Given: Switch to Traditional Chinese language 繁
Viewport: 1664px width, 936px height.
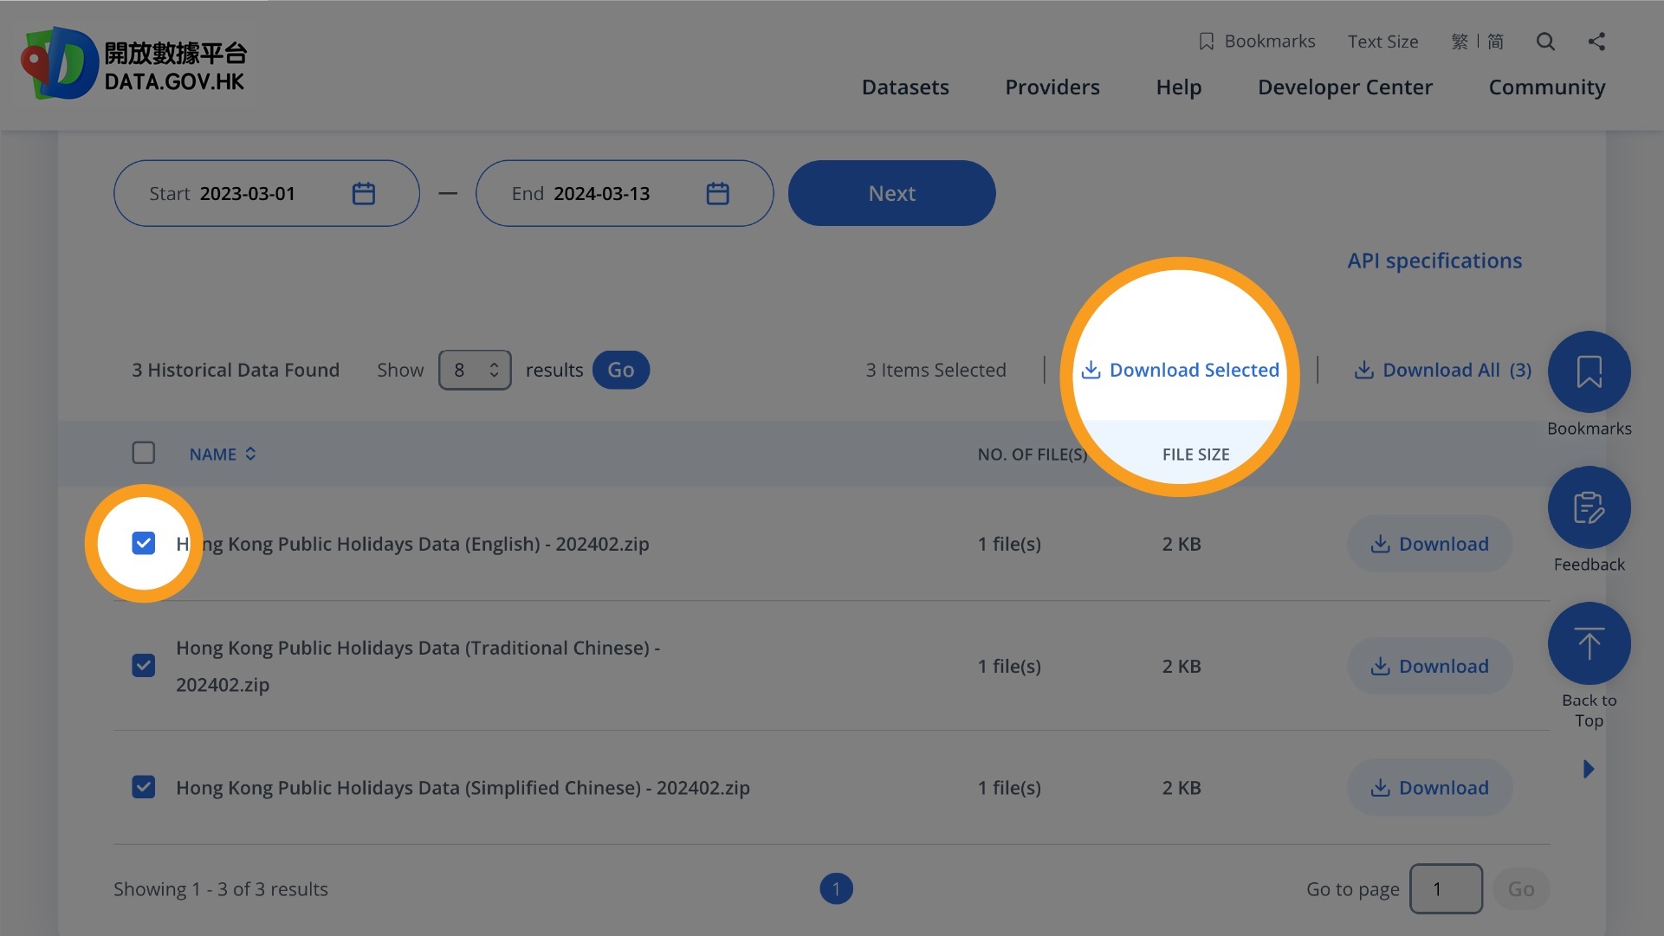Looking at the screenshot, I should click(1460, 42).
